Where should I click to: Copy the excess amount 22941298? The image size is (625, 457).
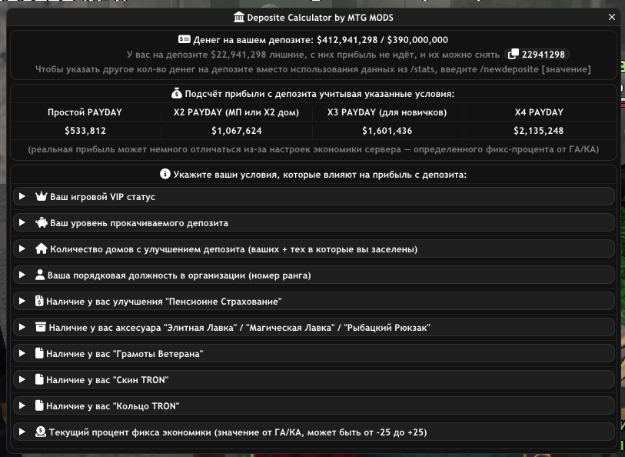coord(537,54)
